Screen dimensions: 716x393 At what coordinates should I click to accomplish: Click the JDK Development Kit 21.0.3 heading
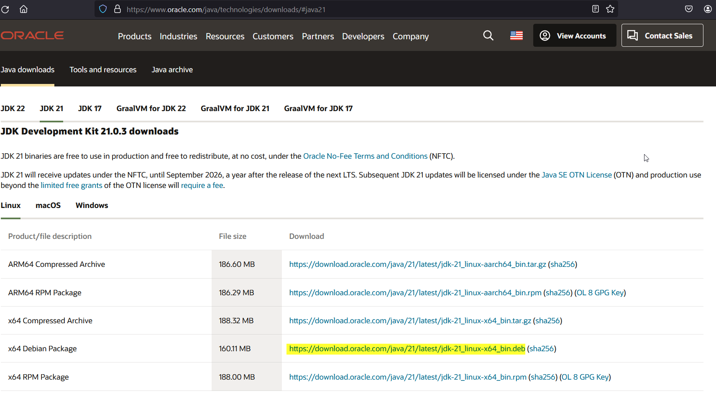[89, 132]
